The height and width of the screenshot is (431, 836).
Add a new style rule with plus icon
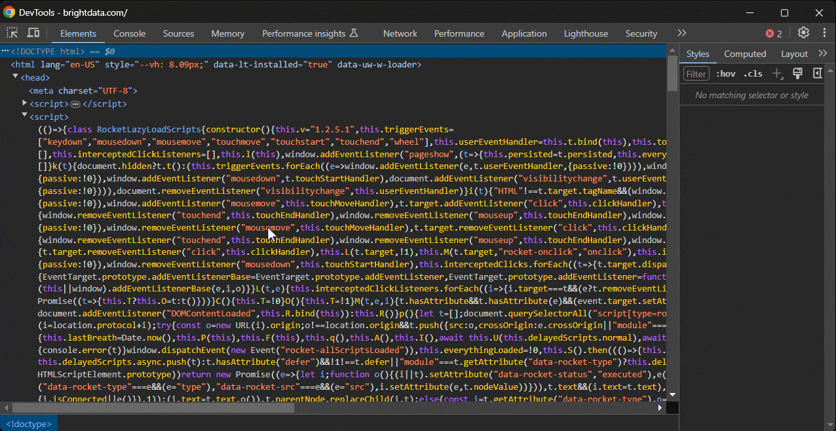click(777, 73)
